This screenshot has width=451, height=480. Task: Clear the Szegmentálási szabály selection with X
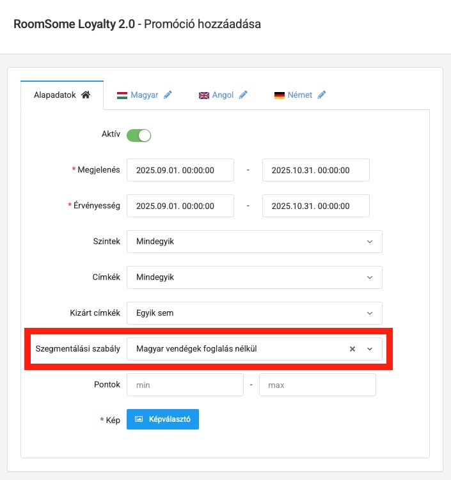point(352,349)
